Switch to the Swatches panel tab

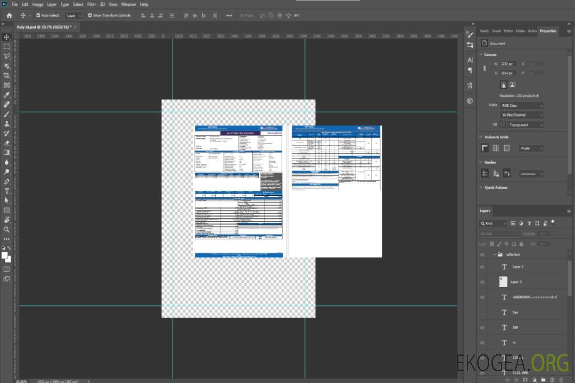(484, 31)
